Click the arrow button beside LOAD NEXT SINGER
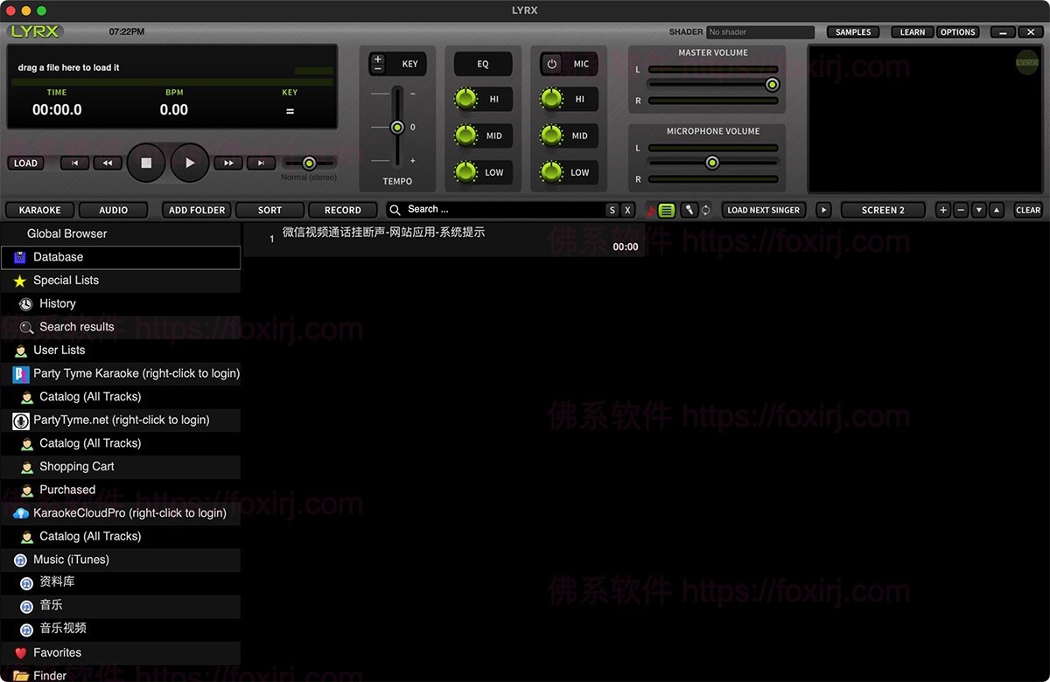The image size is (1050, 682). 823,210
